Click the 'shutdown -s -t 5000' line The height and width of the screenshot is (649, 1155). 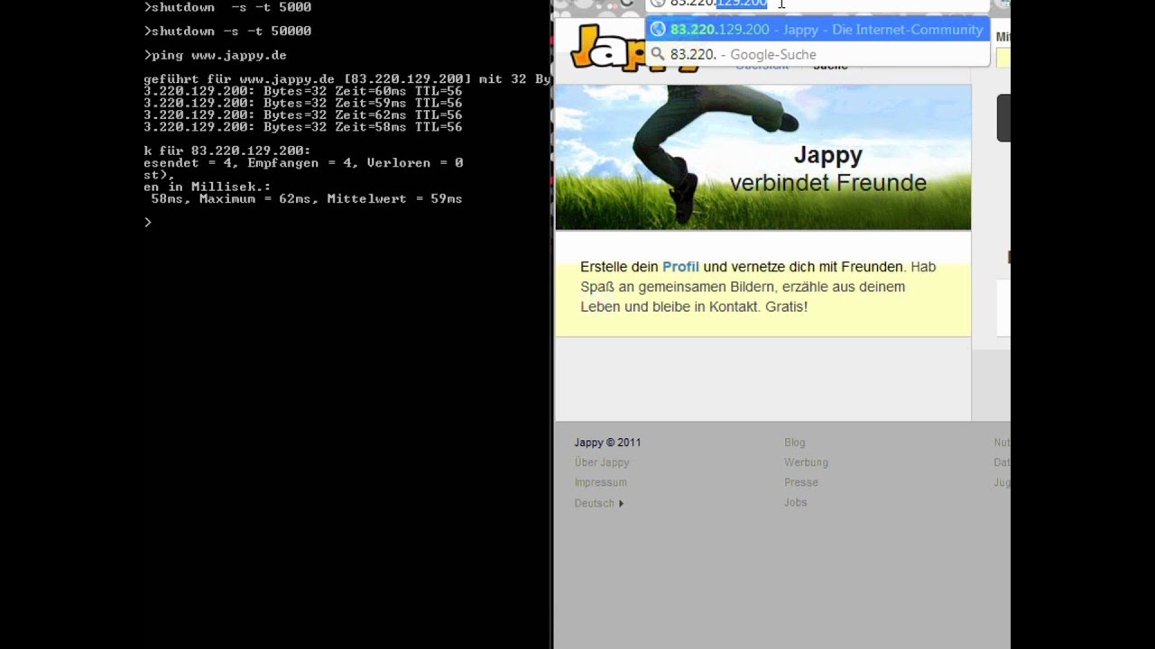point(227,7)
